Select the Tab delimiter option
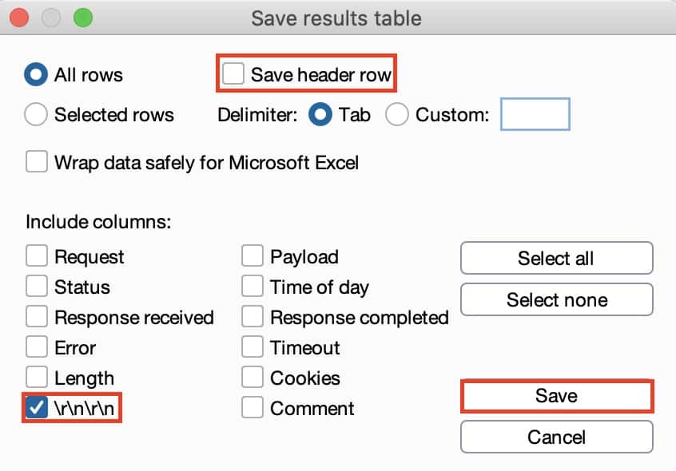676x471 pixels. coord(320,115)
